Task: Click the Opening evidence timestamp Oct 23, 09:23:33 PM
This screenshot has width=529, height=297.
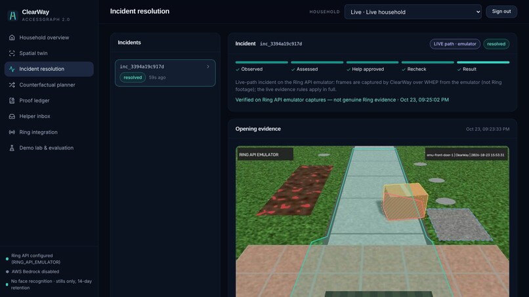Action: [488, 129]
